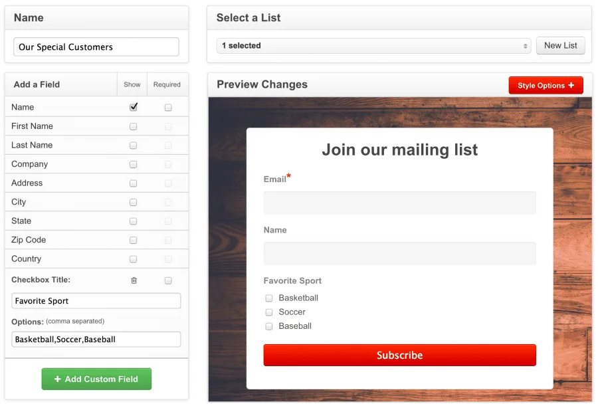This screenshot has height=404, width=598.
Task: Click the New List button
Action: coord(560,45)
